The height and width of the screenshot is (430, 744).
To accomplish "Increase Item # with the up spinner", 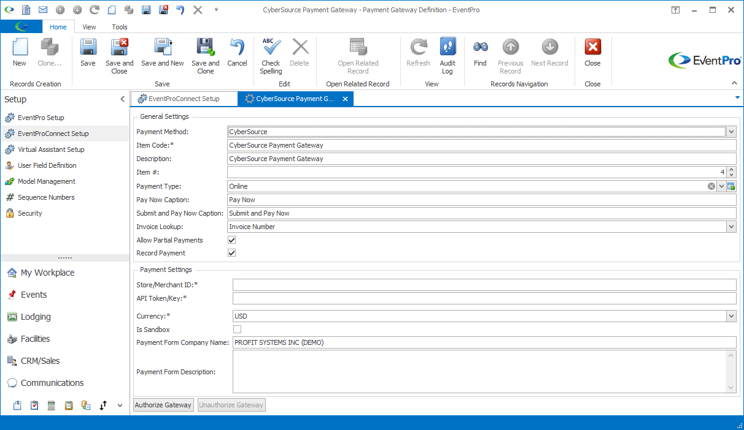I will tap(732, 170).
